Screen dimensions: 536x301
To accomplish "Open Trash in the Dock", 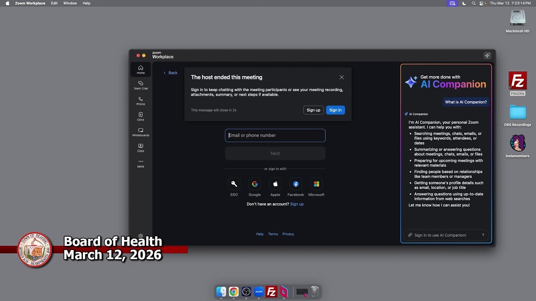I will click(x=315, y=292).
